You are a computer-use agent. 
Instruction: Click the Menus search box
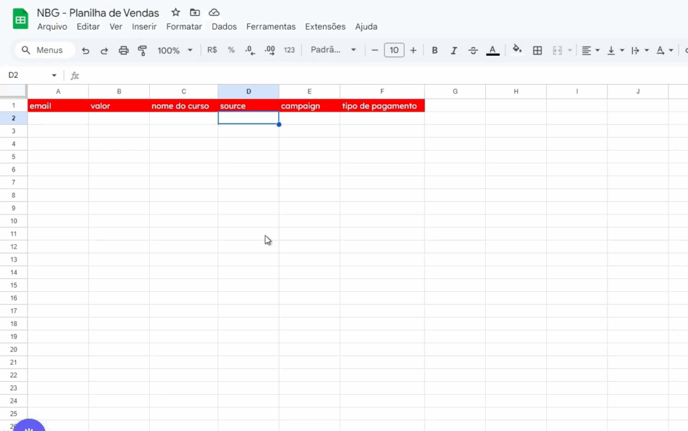44,50
